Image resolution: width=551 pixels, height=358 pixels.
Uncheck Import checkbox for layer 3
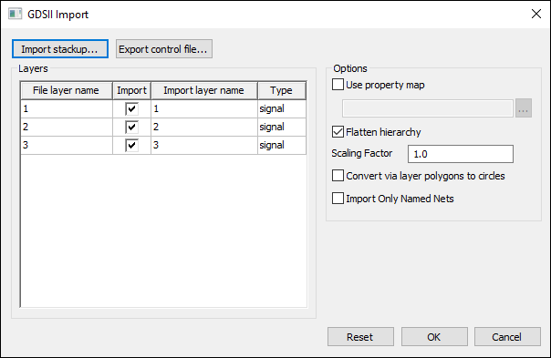pos(131,146)
